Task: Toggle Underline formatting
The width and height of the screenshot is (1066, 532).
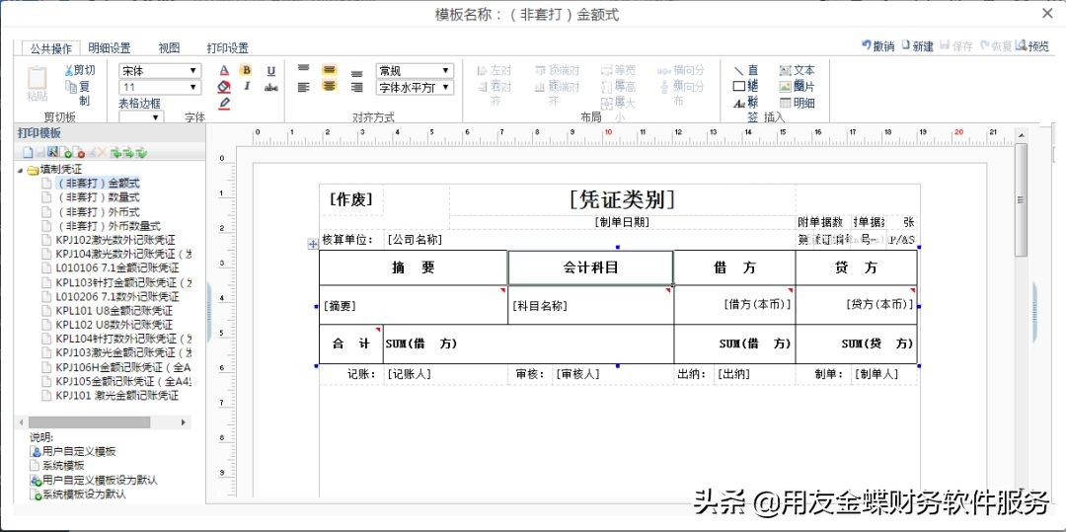Action: [x=271, y=71]
